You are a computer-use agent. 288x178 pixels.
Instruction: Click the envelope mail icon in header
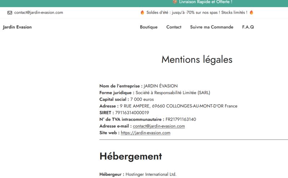click(x=10, y=13)
